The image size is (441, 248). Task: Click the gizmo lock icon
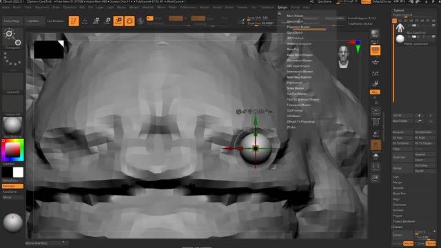click(x=267, y=112)
